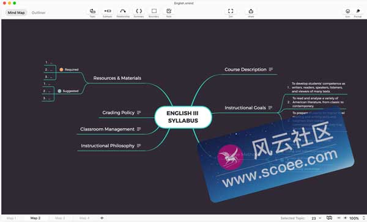Click the Topic toolbar icon
Viewport: 367px width, 222px height.
pyautogui.click(x=92, y=11)
